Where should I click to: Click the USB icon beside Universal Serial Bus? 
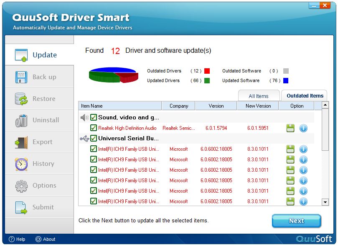click(84, 139)
